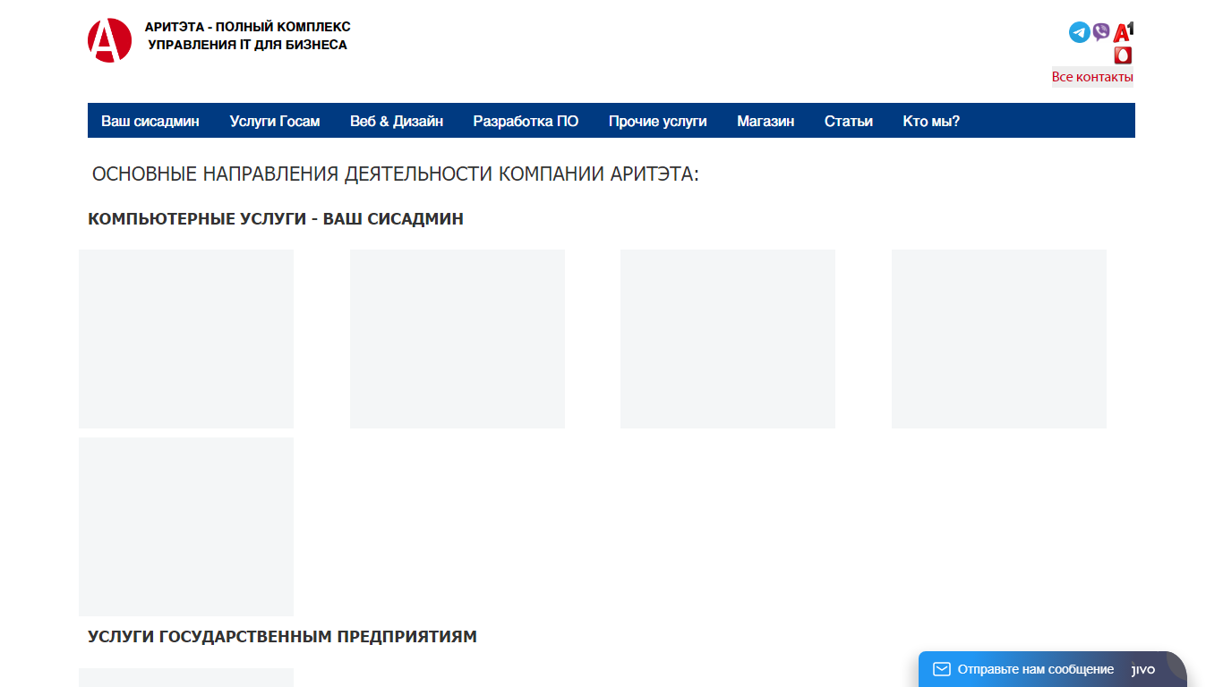Open the Ваш сисадмин menu
Image resolution: width=1223 pixels, height=687 pixels.
click(x=150, y=121)
